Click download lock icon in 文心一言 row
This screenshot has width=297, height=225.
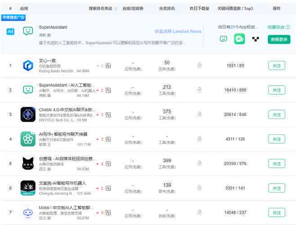199,65
